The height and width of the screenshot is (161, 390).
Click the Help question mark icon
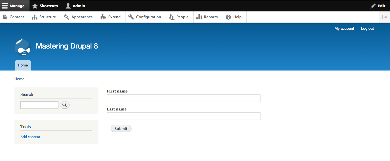(x=228, y=17)
